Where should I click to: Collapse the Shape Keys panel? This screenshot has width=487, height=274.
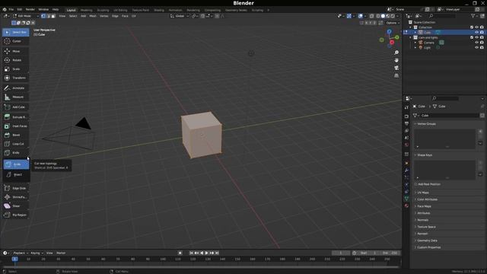click(425, 155)
